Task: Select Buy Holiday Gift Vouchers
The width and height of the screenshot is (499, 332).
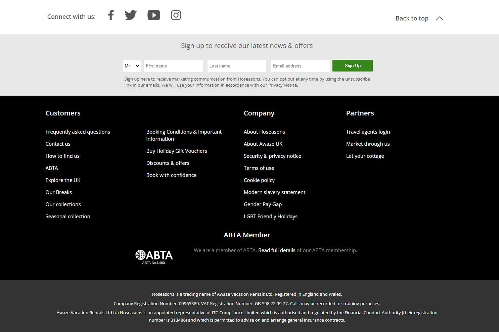Action: coord(177,151)
